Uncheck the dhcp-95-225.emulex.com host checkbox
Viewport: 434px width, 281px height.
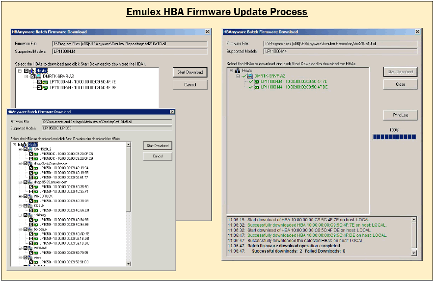tap(25, 163)
